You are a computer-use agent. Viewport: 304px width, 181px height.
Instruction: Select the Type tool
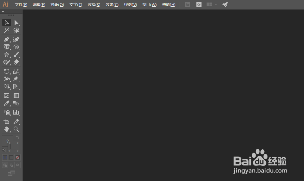coord(7,47)
